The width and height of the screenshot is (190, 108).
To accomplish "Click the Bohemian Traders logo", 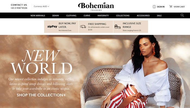I will pyautogui.click(x=96, y=6).
